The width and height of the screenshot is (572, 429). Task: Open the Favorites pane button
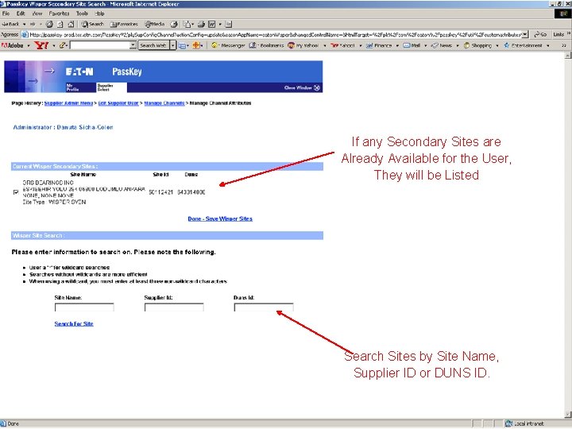pyautogui.click(x=124, y=24)
